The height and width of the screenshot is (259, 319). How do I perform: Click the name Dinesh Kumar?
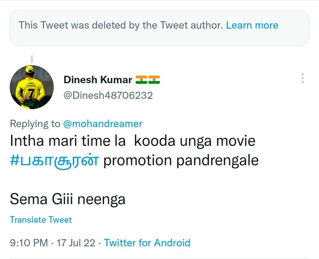click(98, 79)
